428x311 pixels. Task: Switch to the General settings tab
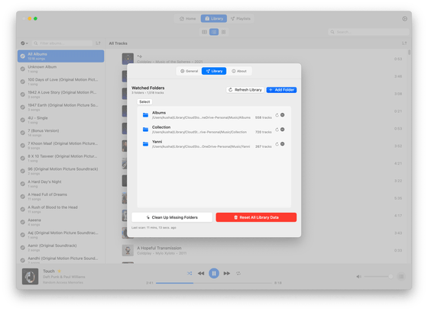pyautogui.click(x=189, y=71)
